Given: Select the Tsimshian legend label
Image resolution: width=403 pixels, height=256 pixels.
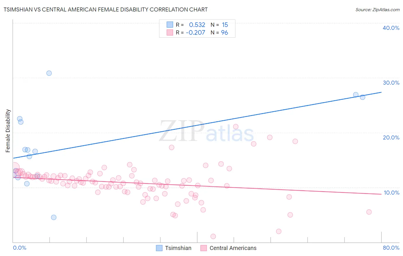Looking at the screenshot, I should pos(178,248).
